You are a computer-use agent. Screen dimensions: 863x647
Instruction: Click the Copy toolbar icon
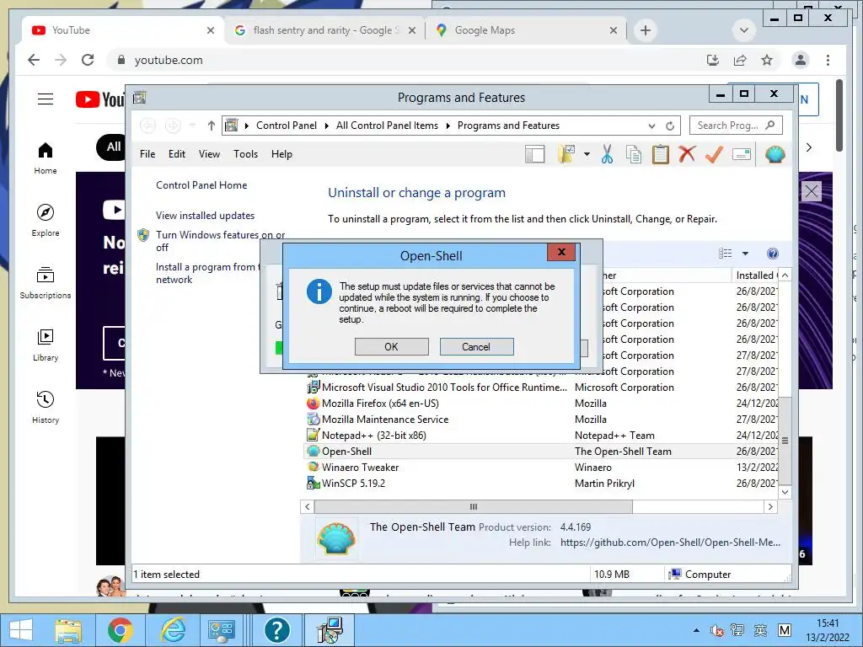coord(634,155)
